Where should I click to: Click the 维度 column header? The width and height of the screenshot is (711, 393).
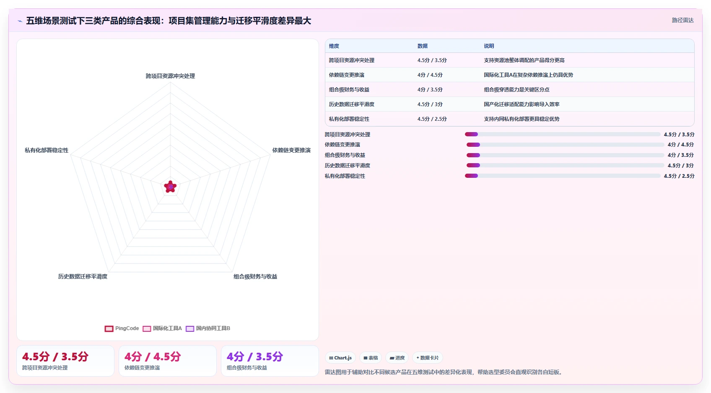tap(334, 46)
